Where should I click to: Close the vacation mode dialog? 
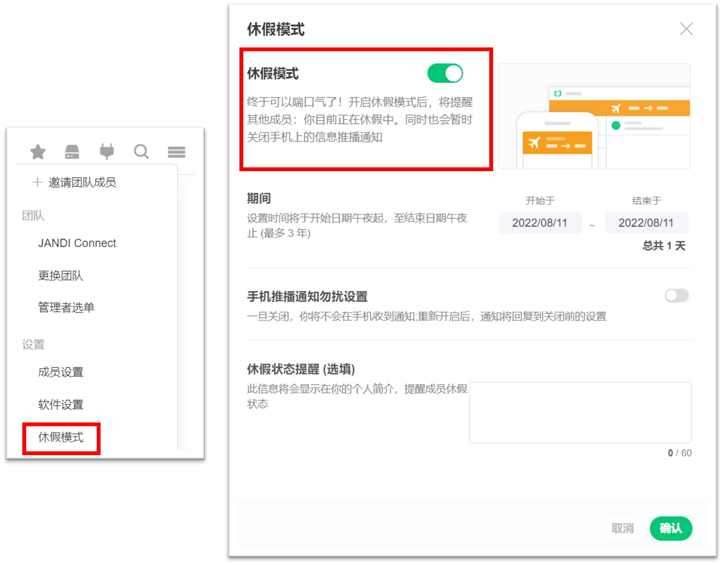point(686,29)
